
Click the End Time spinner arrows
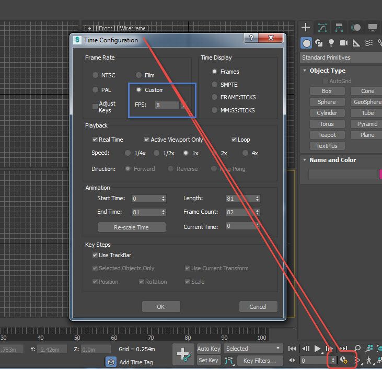point(163,212)
